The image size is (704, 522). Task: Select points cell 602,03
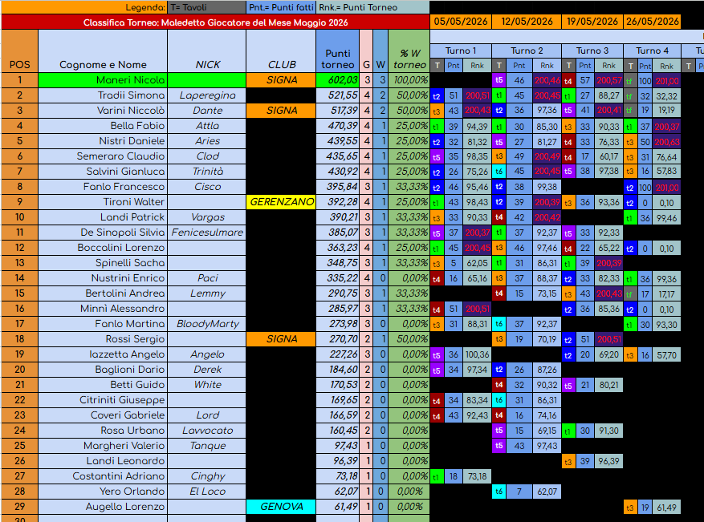click(338, 80)
